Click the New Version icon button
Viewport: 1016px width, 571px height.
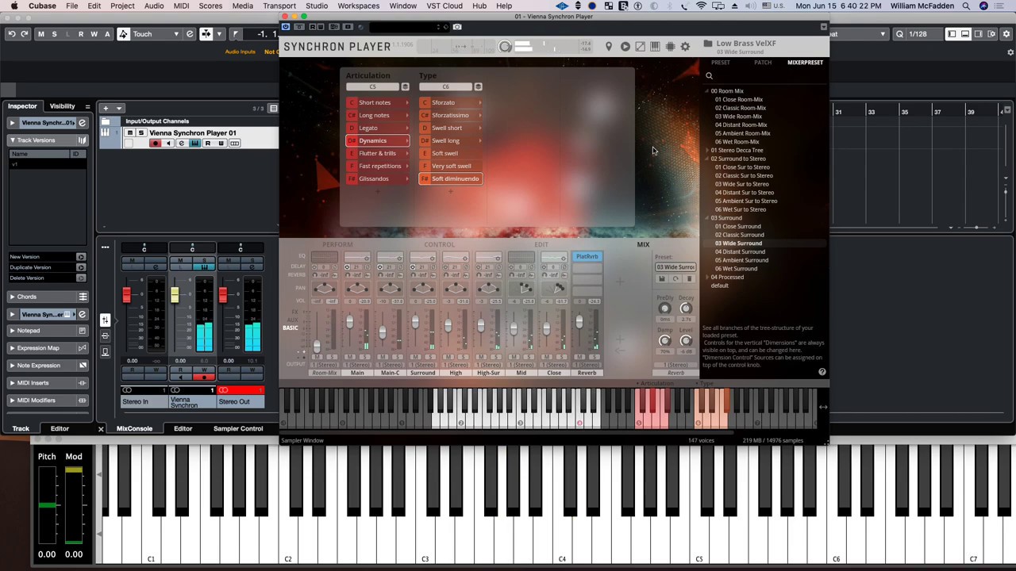[81, 257]
